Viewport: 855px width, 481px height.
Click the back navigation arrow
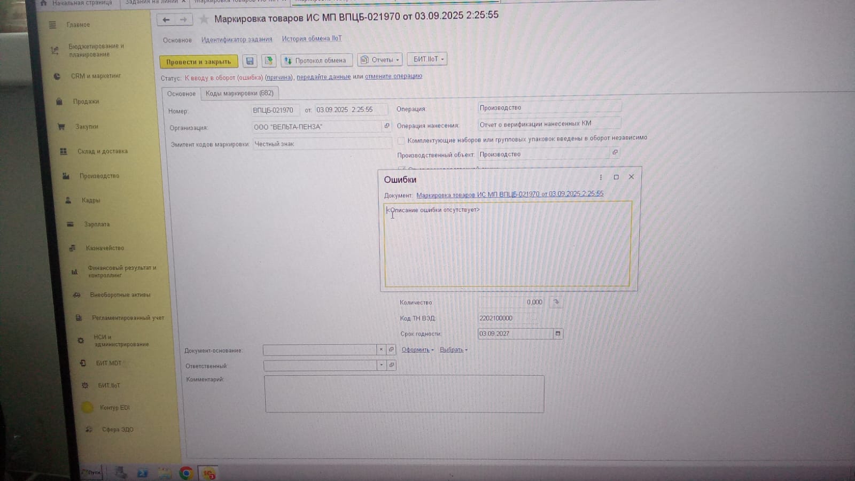click(166, 20)
